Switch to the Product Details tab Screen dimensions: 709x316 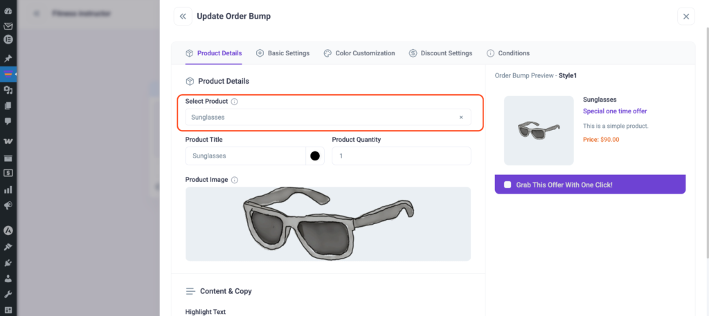pyautogui.click(x=214, y=53)
